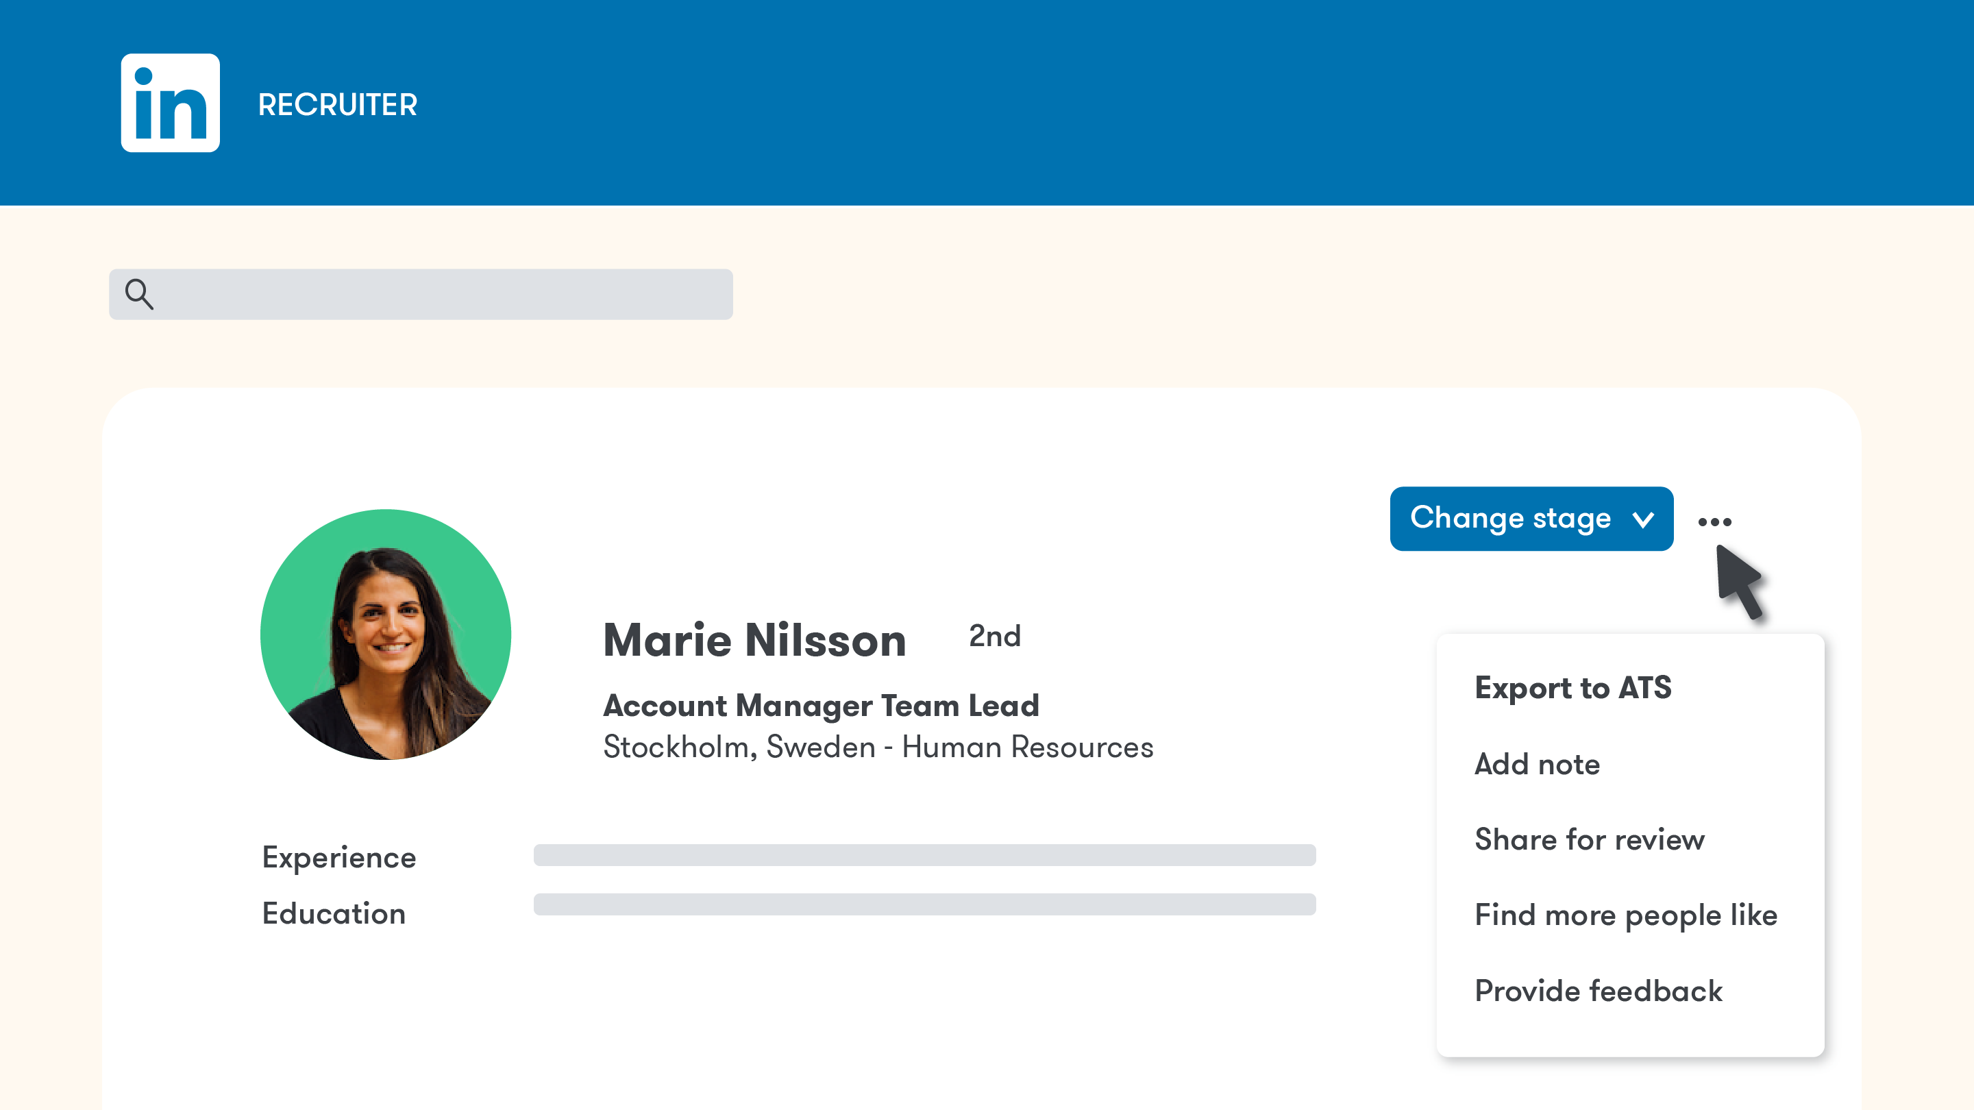Image resolution: width=1974 pixels, height=1110 pixels.
Task: Select Share for review option
Action: click(x=1590, y=839)
